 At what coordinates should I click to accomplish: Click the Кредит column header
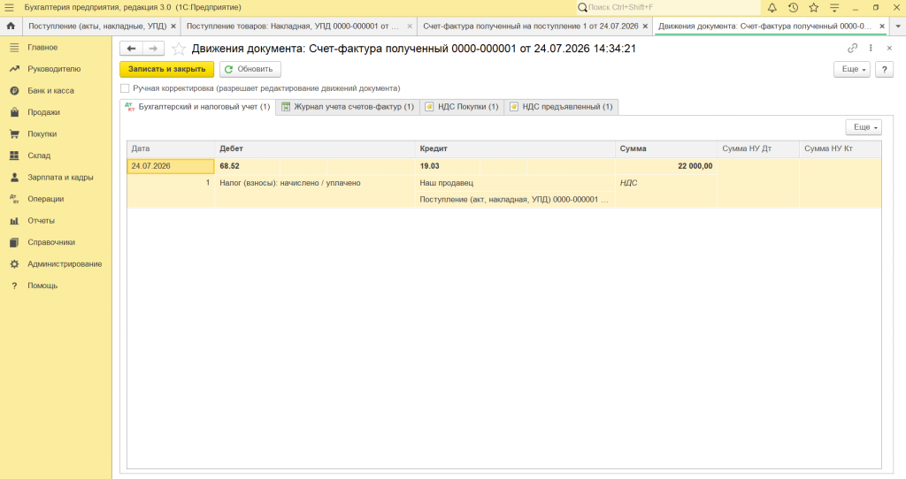click(x=515, y=148)
